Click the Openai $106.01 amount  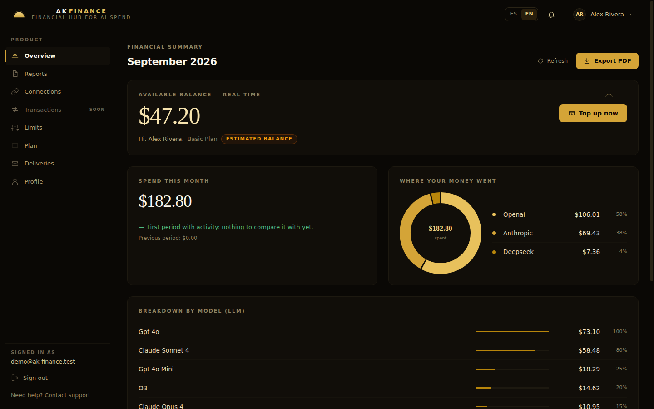tap(587, 214)
